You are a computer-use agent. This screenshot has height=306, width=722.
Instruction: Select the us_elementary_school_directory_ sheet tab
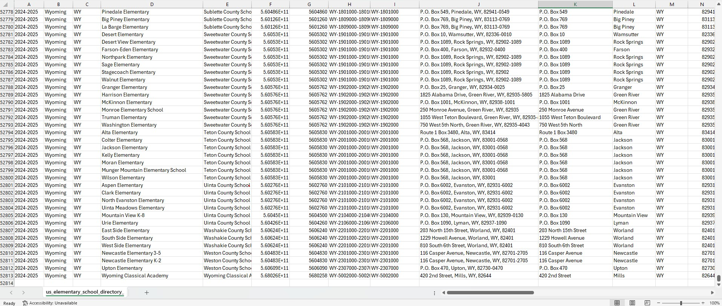click(85, 292)
